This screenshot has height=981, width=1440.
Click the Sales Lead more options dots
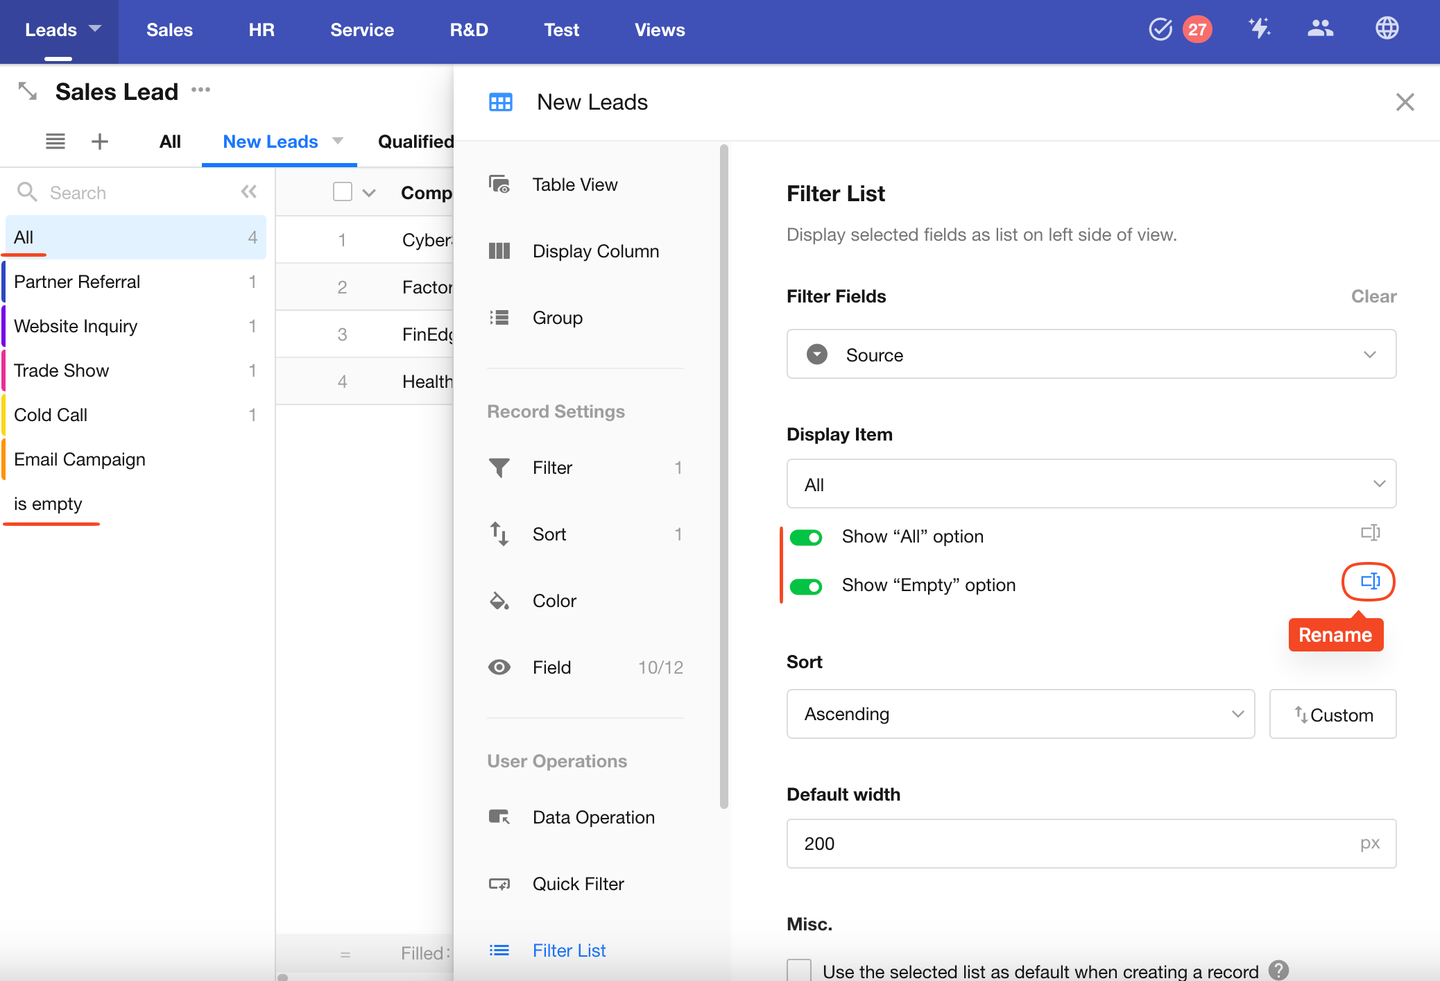(x=201, y=90)
